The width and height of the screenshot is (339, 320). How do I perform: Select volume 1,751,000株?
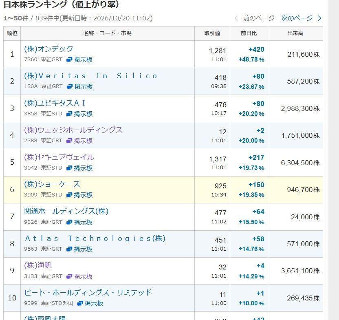[301, 136]
